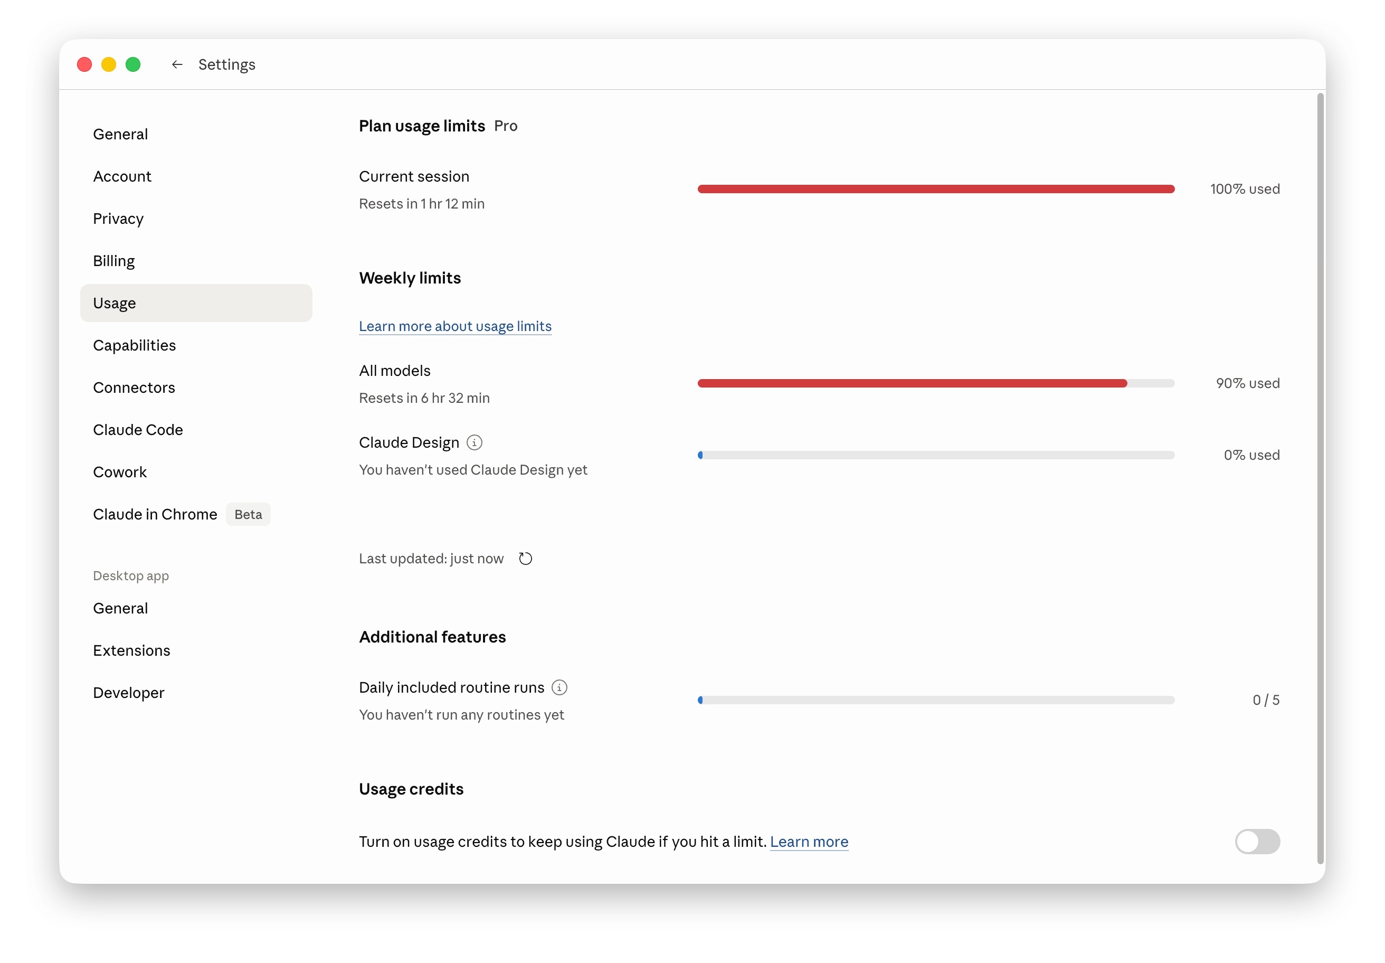Screen dimensions: 1385x963
Task: Open the Extensions settings section
Action: tap(196, 650)
